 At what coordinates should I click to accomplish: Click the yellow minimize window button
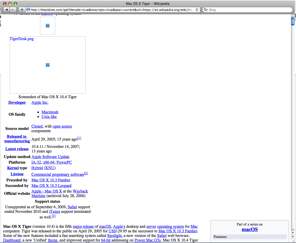pos(10,4)
